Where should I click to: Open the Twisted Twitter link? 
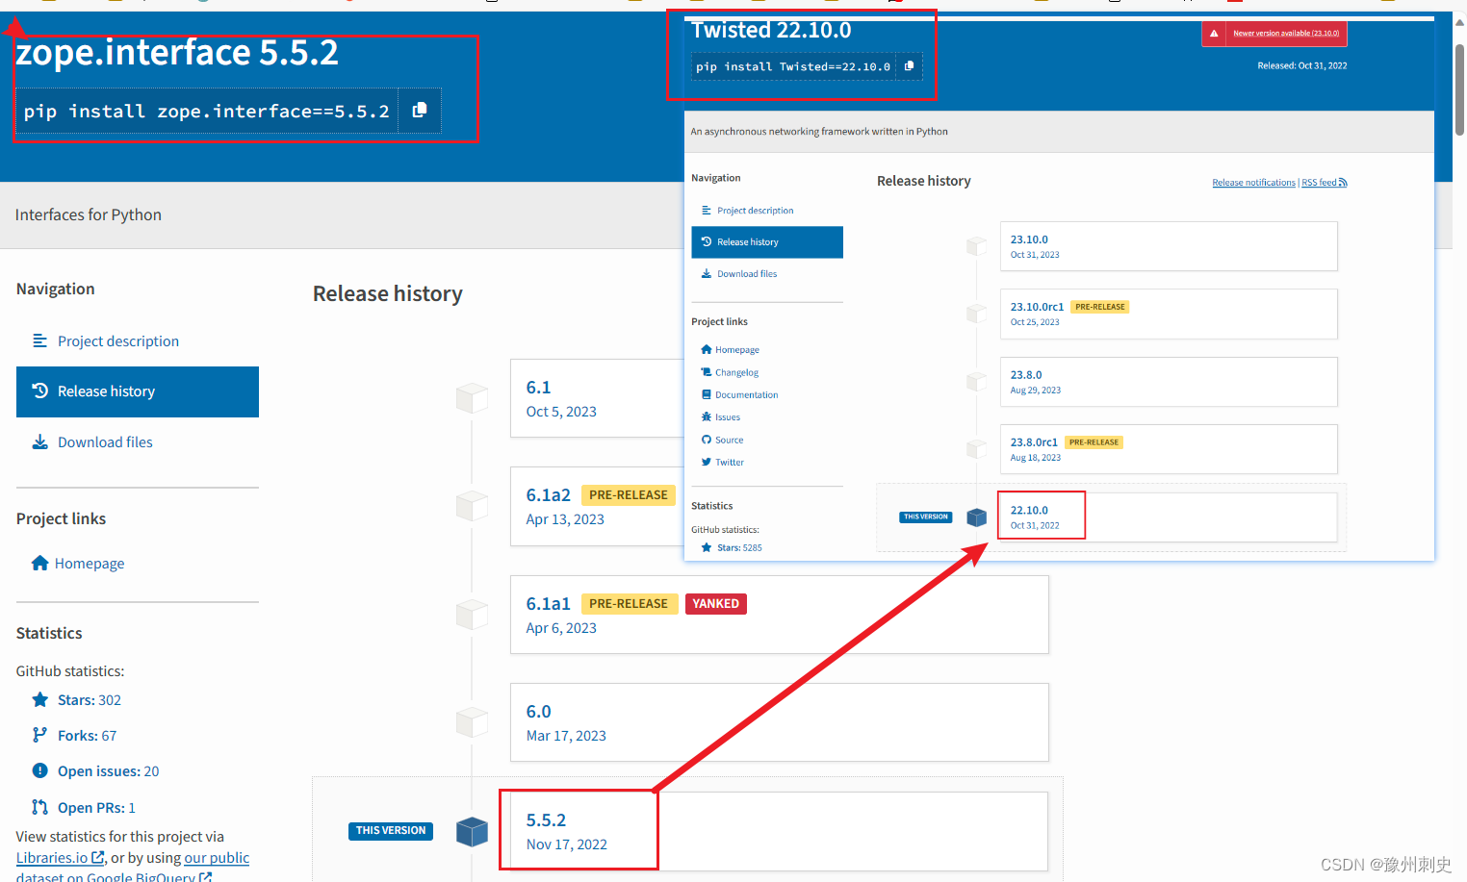pyautogui.click(x=730, y=463)
